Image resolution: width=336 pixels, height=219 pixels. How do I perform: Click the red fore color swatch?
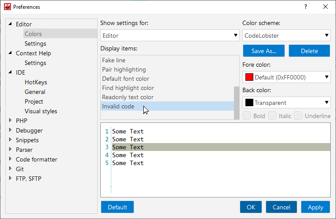[x=249, y=77]
